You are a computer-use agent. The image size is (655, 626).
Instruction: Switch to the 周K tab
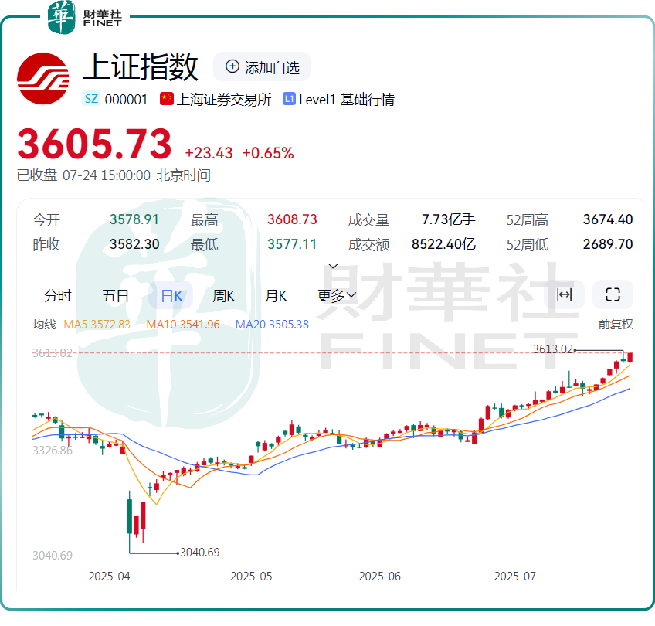click(x=223, y=296)
